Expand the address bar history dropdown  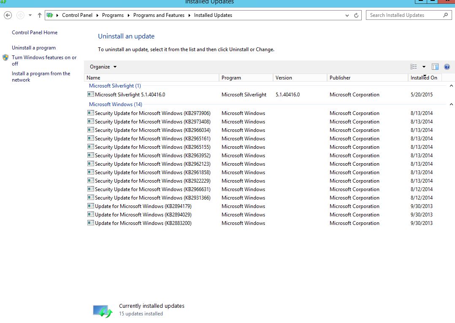coord(347,15)
